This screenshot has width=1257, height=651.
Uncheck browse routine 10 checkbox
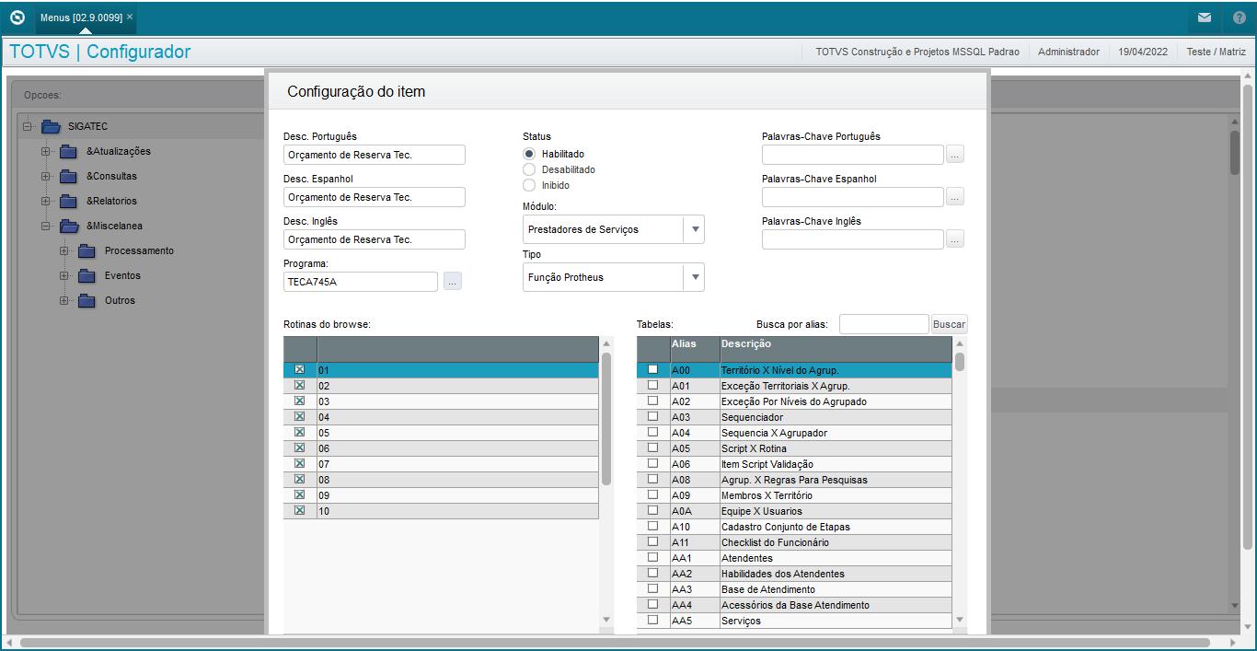tap(299, 510)
